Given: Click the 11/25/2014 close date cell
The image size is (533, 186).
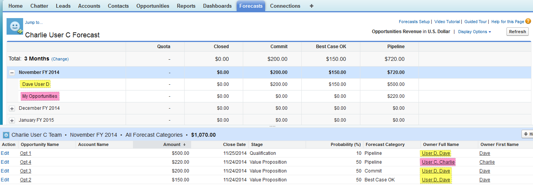Looking at the screenshot, I should point(234,153).
